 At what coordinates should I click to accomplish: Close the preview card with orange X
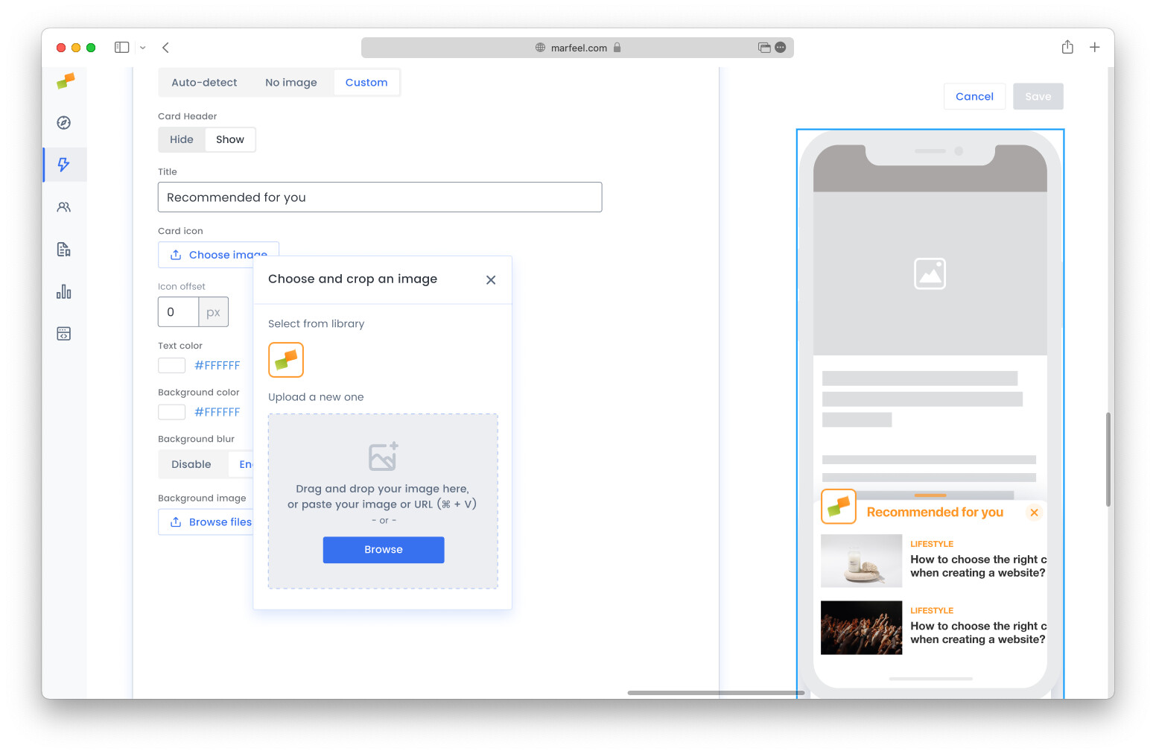coord(1034,513)
